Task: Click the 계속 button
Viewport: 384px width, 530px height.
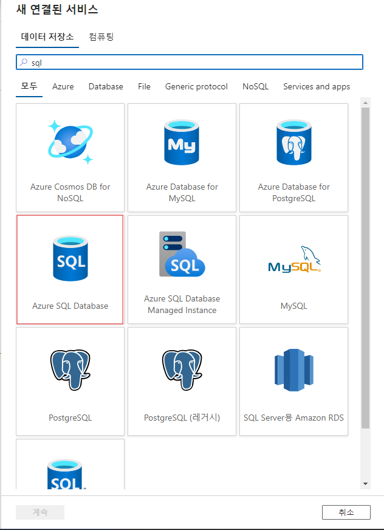Action: click(x=40, y=512)
